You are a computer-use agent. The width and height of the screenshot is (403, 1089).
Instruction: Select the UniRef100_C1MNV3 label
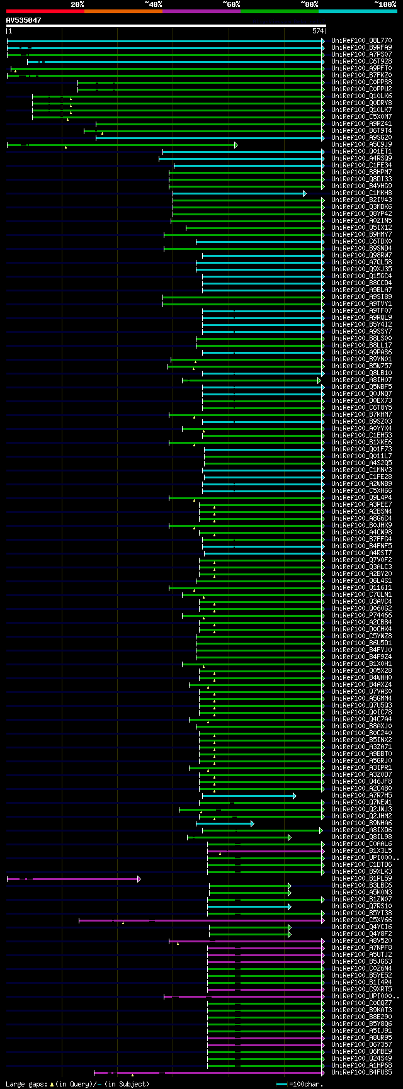pos(361,470)
